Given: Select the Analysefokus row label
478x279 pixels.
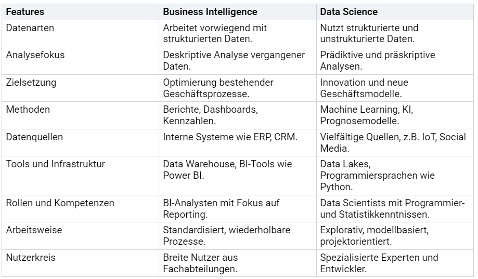Looking at the screenshot, I should pyautogui.click(x=35, y=55).
